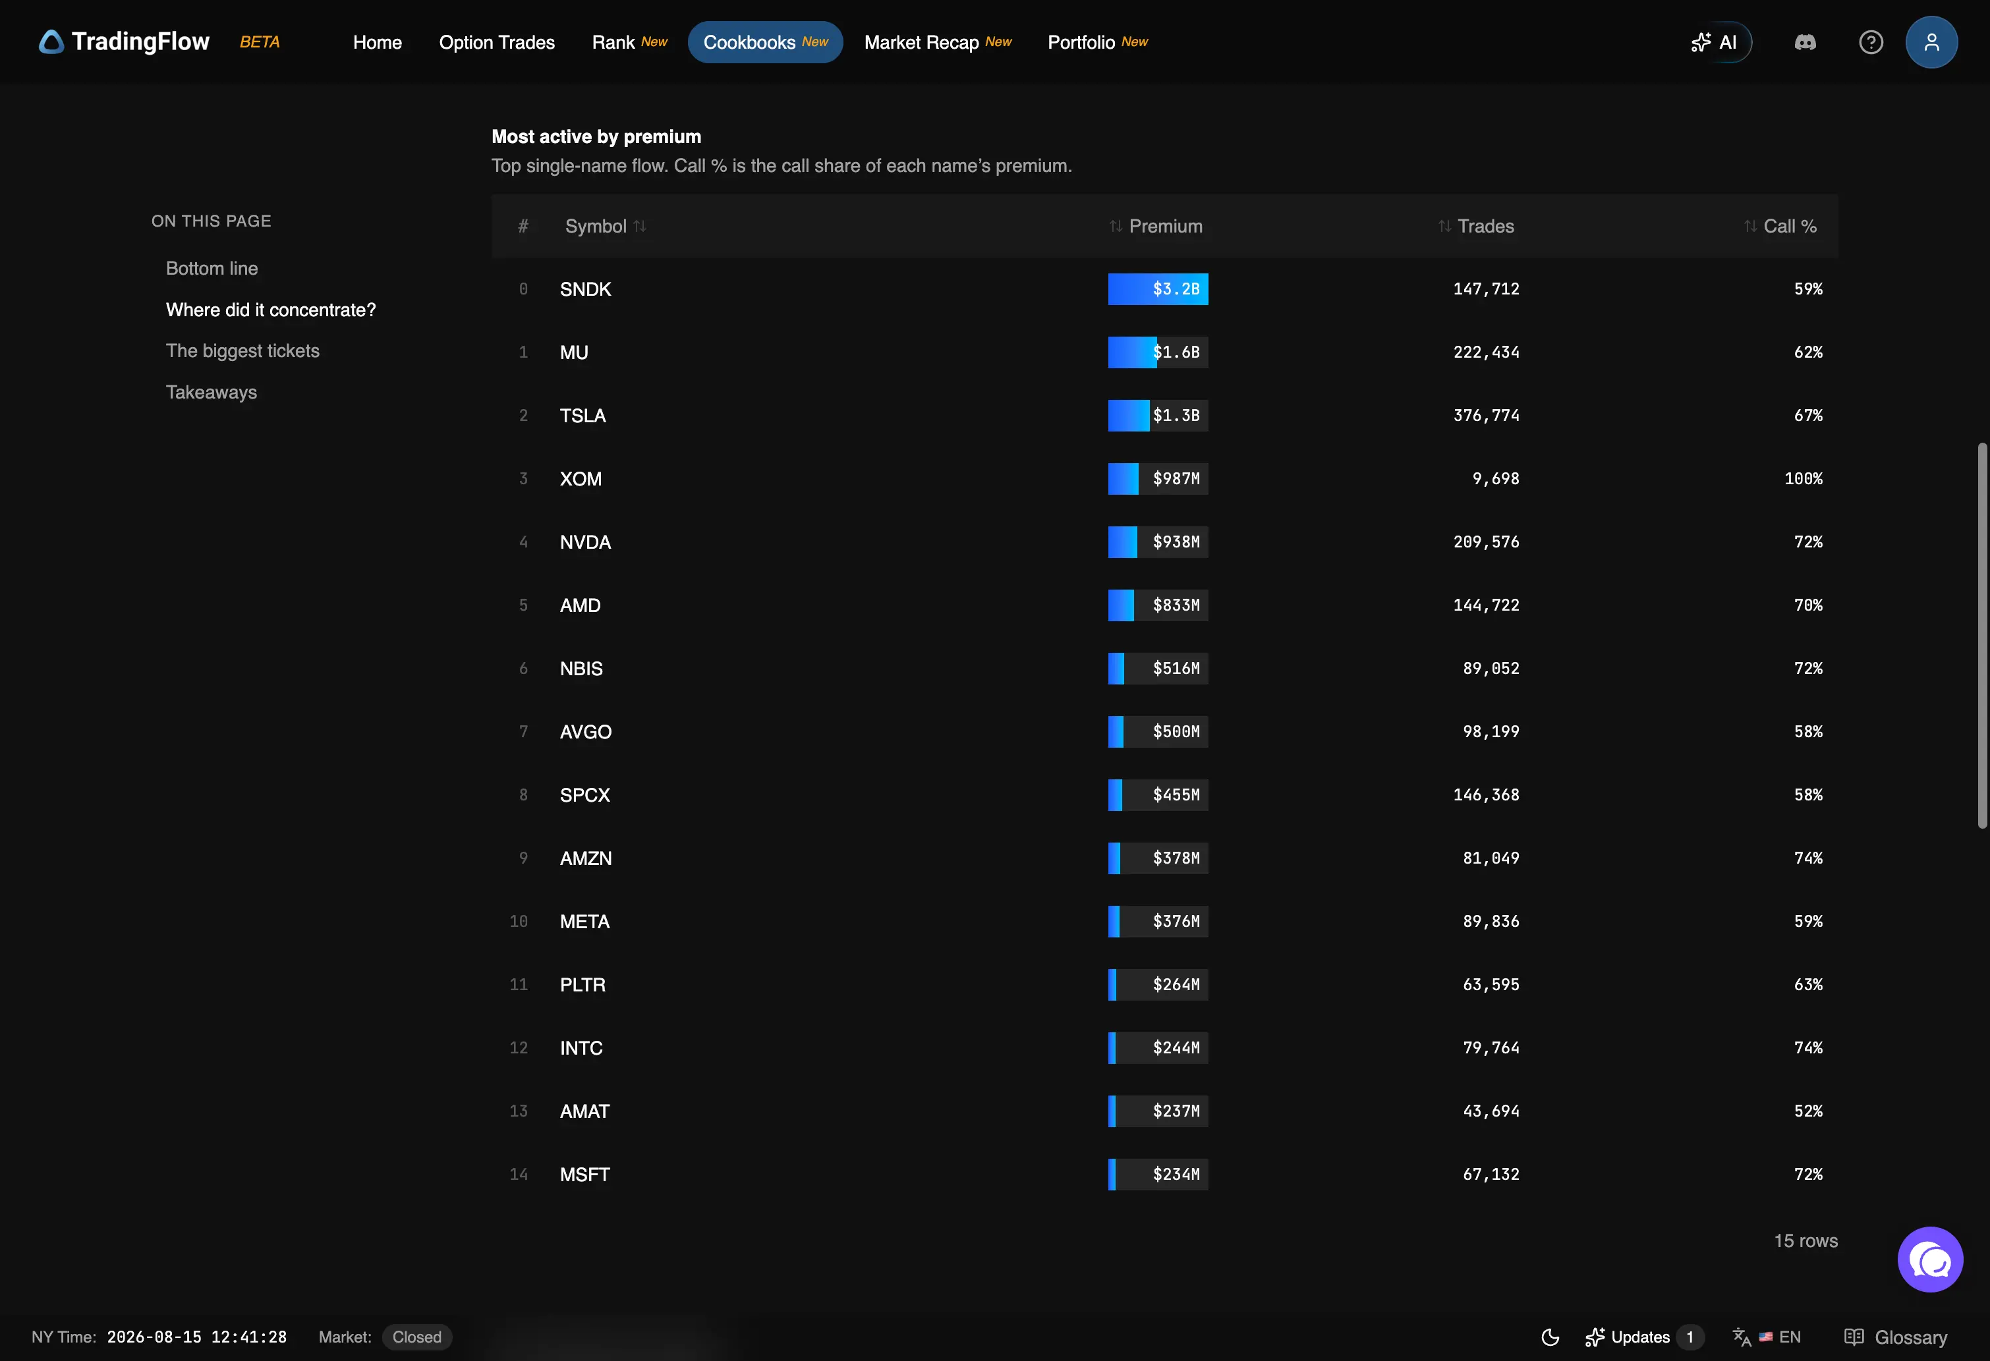
Task: Select the META symbol
Action: (585, 922)
